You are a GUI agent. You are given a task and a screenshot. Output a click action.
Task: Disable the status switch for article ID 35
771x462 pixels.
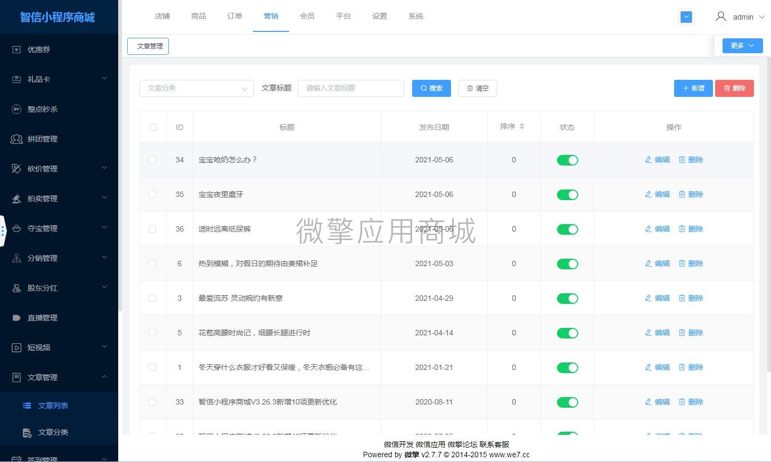click(x=567, y=195)
